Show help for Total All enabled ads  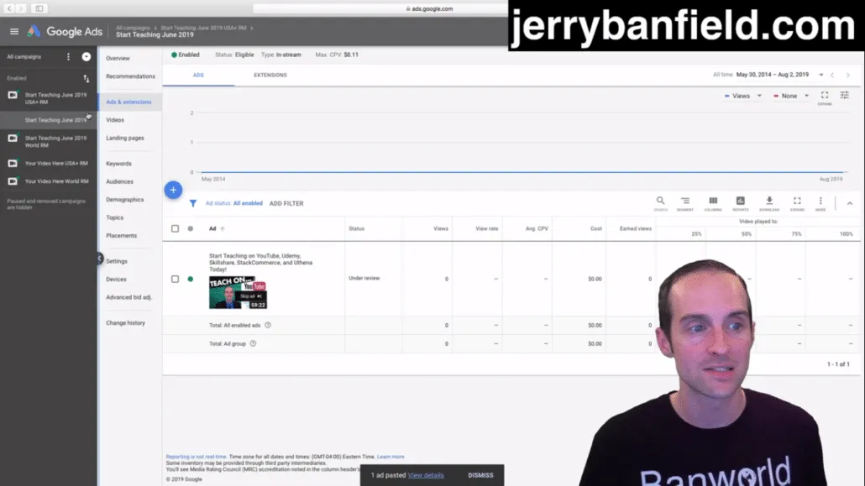pos(268,325)
